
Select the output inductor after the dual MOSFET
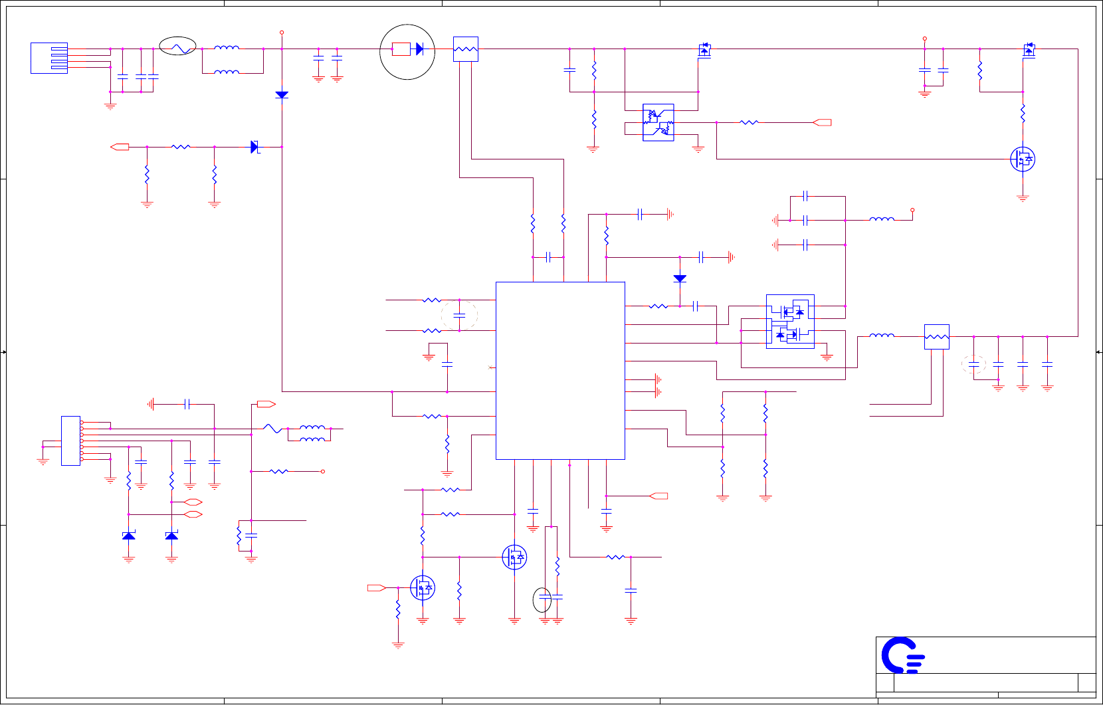tap(882, 336)
